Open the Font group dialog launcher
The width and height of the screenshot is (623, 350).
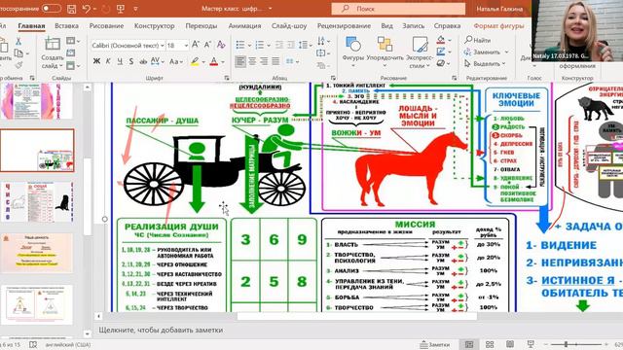[227, 78]
